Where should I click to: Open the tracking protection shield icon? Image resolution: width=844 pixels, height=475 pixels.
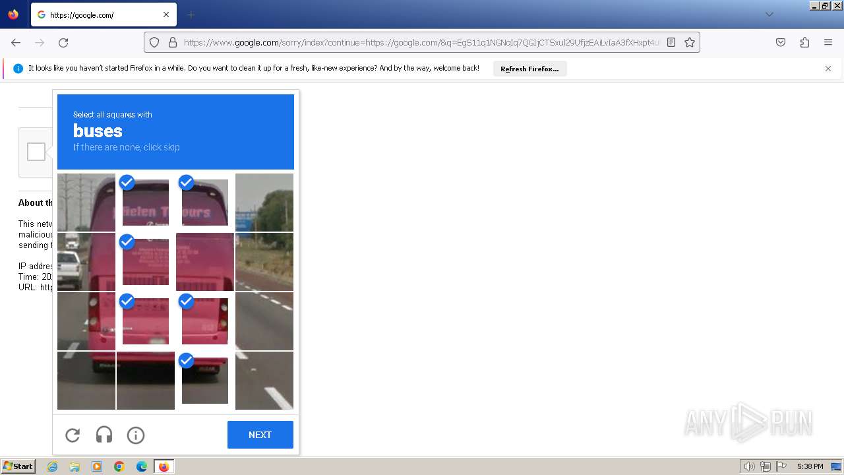(154, 42)
